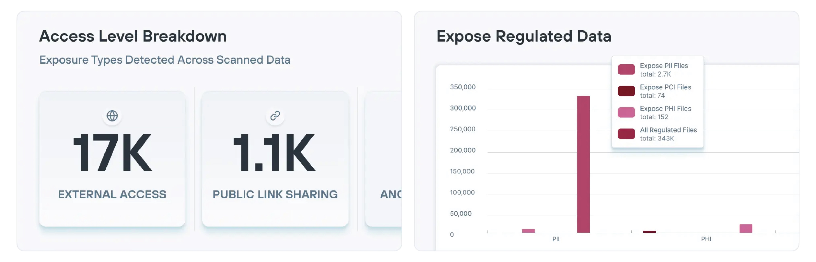
Task: Select the small pink PII bar
Action: 528,231
